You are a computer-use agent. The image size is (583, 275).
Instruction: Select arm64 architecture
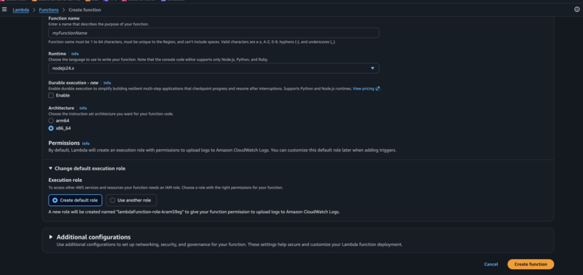51,121
